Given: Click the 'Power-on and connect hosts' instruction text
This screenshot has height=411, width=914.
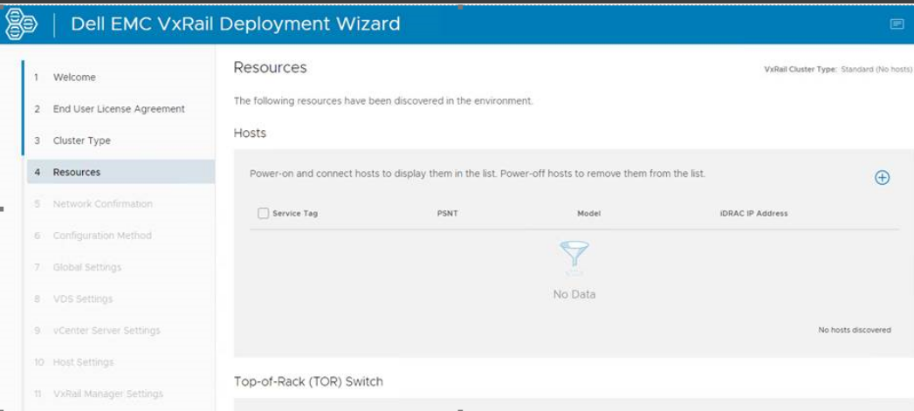Looking at the screenshot, I should click(478, 174).
